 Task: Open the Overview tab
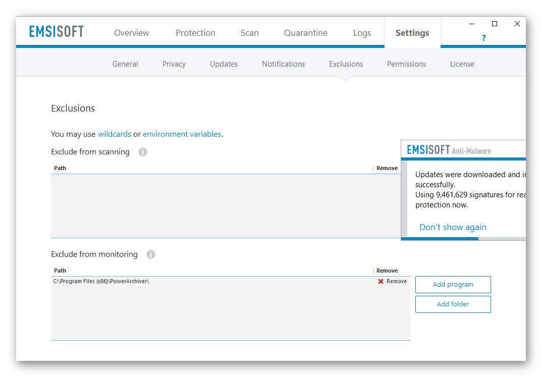coord(131,33)
